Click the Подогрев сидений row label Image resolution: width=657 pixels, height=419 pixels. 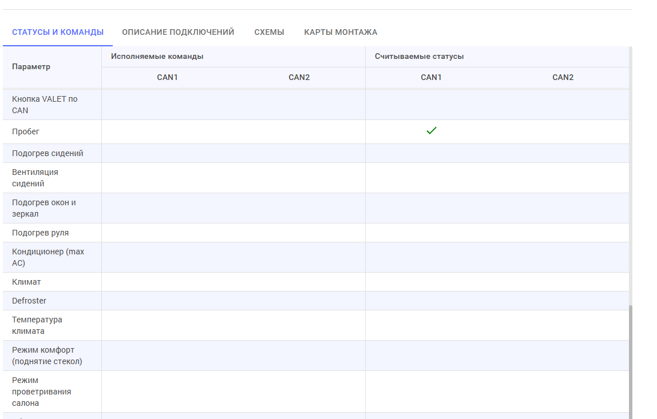click(48, 153)
